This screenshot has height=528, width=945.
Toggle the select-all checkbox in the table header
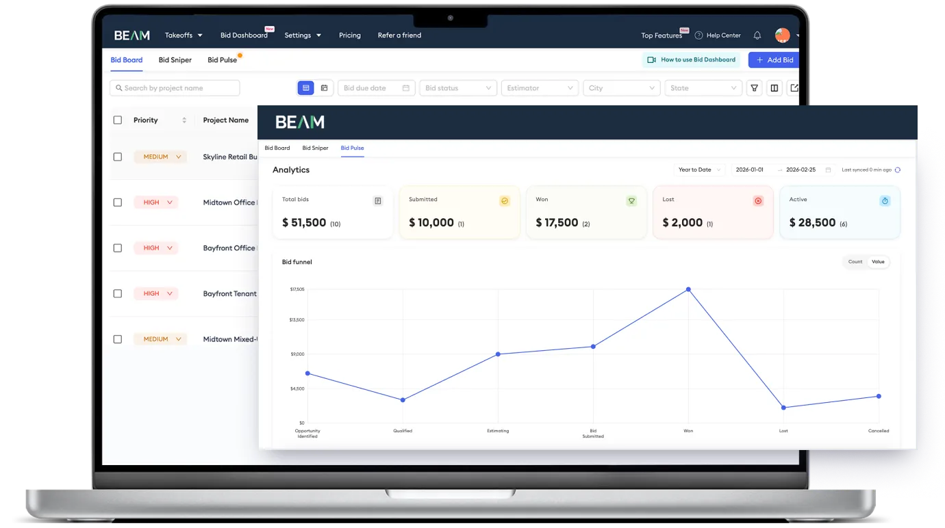point(118,120)
